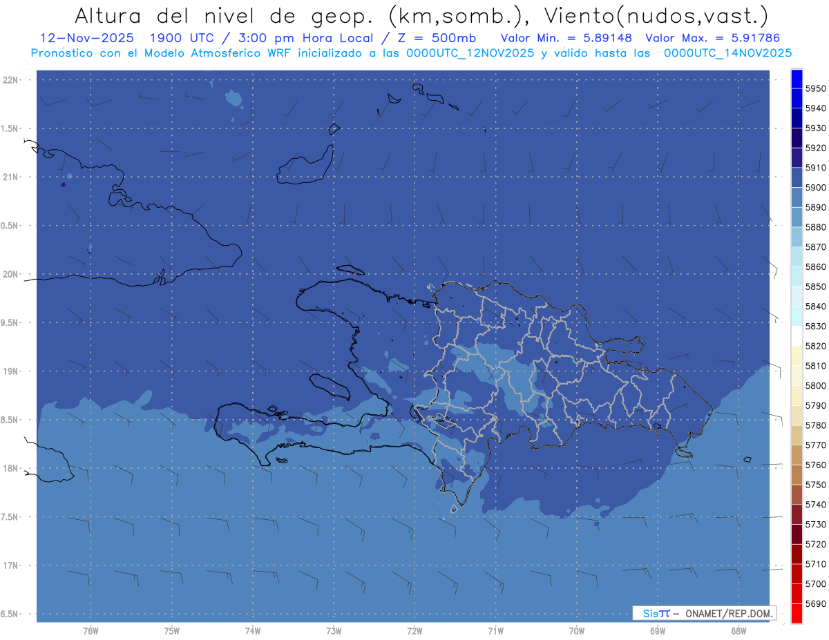Click the legend value '5780'

[x=815, y=425]
